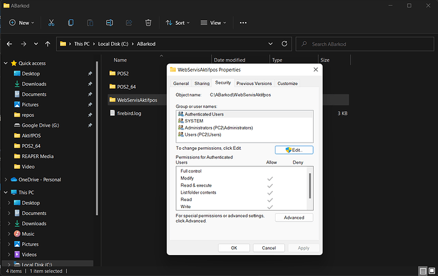The image size is (438, 276).
Task: Click the Delete trash icon
Action: (149, 23)
